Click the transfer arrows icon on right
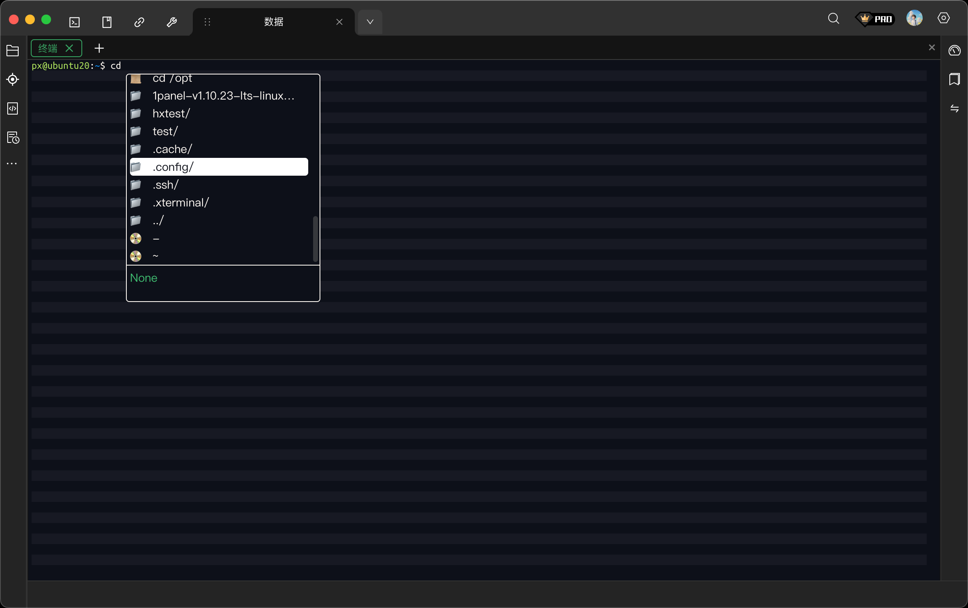The image size is (968, 608). pyautogui.click(x=954, y=108)
